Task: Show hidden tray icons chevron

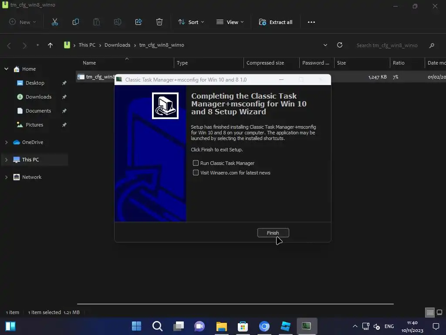Action: (355, 326)
